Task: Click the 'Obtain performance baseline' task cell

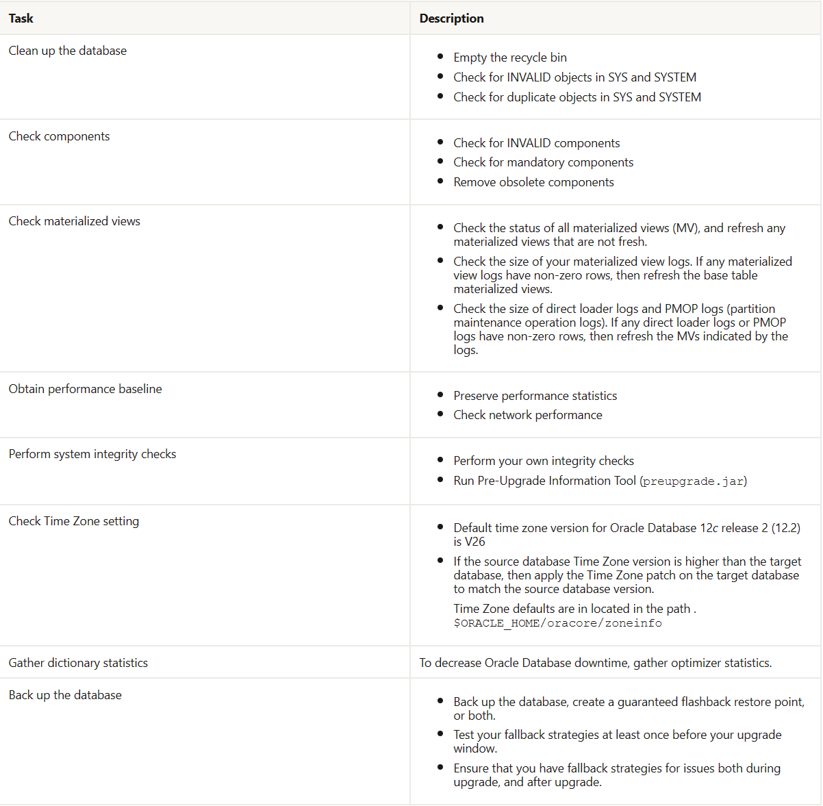Action: [x=85, y=389]
